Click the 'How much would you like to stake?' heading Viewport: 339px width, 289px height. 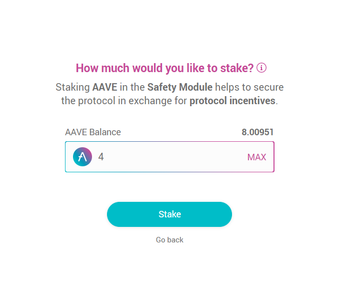click(165, 68)
